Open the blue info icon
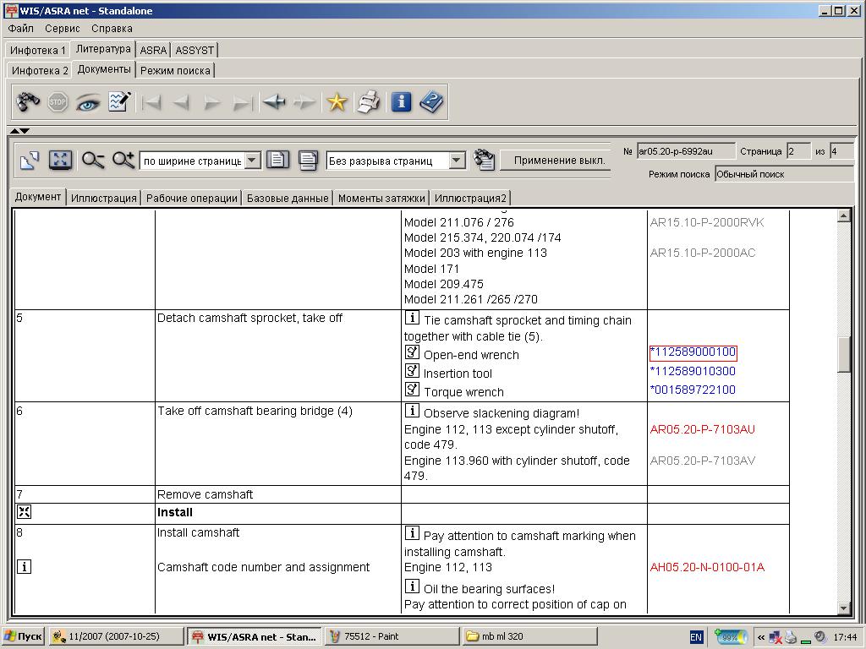The image size is (866, 649). pyautogui.click(x=401, y=102)
